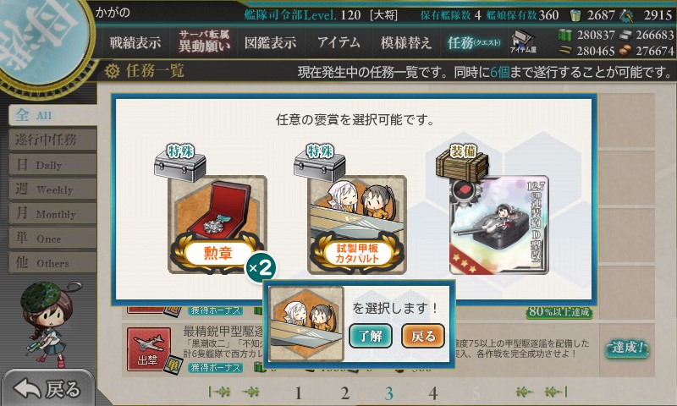Open the アイテム屋 item shop icon
This screenshot has height=406, width=677.
[x=523, y=41]
